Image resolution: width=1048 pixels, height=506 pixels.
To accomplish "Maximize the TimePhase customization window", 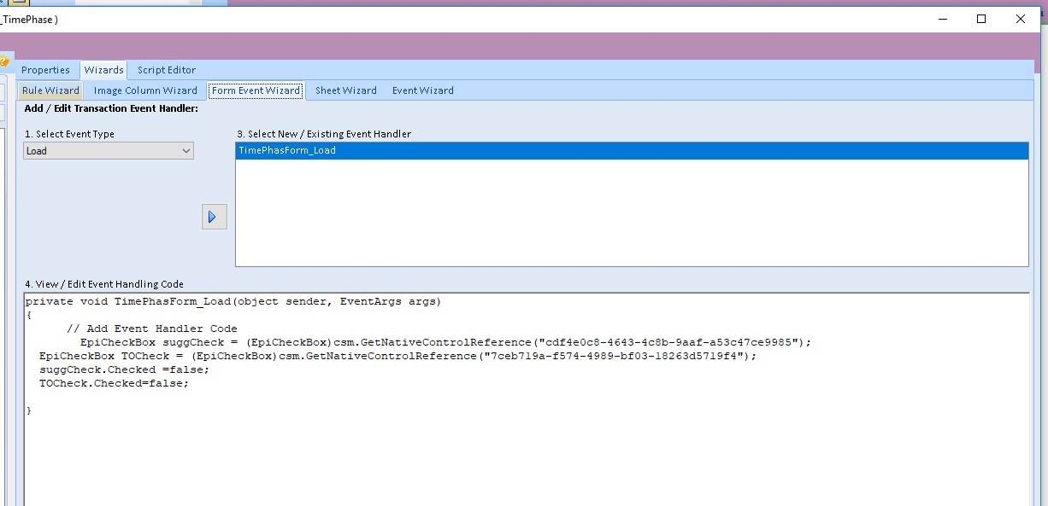I will coord(981,18).
